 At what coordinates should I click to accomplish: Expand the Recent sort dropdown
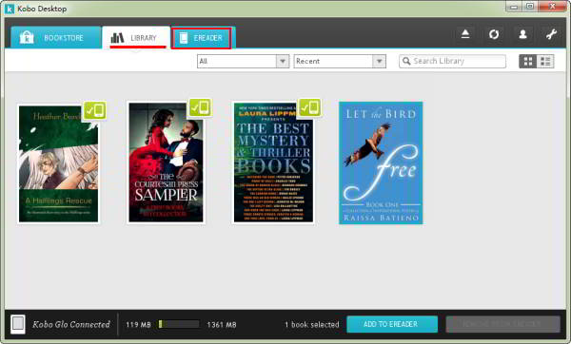pyautogui.click(x=340, y=61)
